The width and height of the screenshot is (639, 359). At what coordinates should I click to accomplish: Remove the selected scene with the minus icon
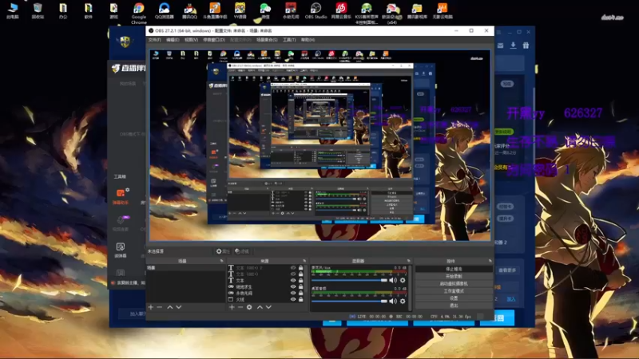(159, 307)
